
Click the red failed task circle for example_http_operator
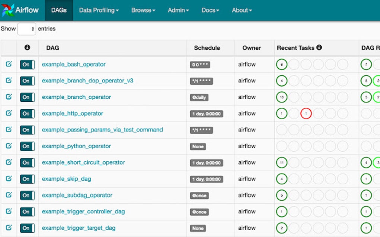click(x=306, y=114)
